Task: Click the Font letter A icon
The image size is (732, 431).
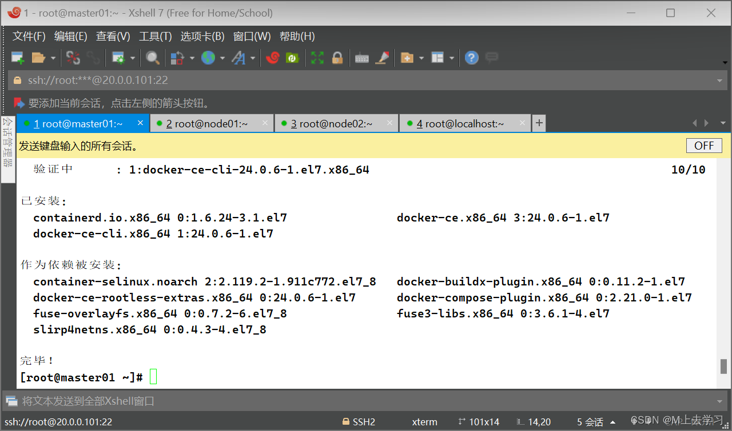Action: (238, 58)
